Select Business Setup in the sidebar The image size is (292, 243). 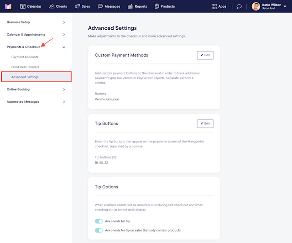[18, 22]
